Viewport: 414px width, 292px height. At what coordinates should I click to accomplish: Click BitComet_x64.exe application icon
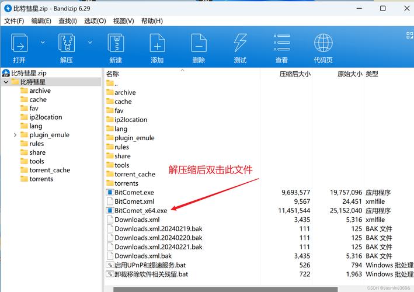tap(110, 211)
